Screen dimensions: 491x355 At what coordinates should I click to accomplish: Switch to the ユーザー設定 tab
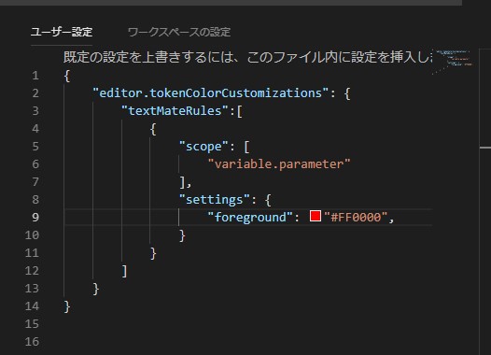(x=62, y=32)
